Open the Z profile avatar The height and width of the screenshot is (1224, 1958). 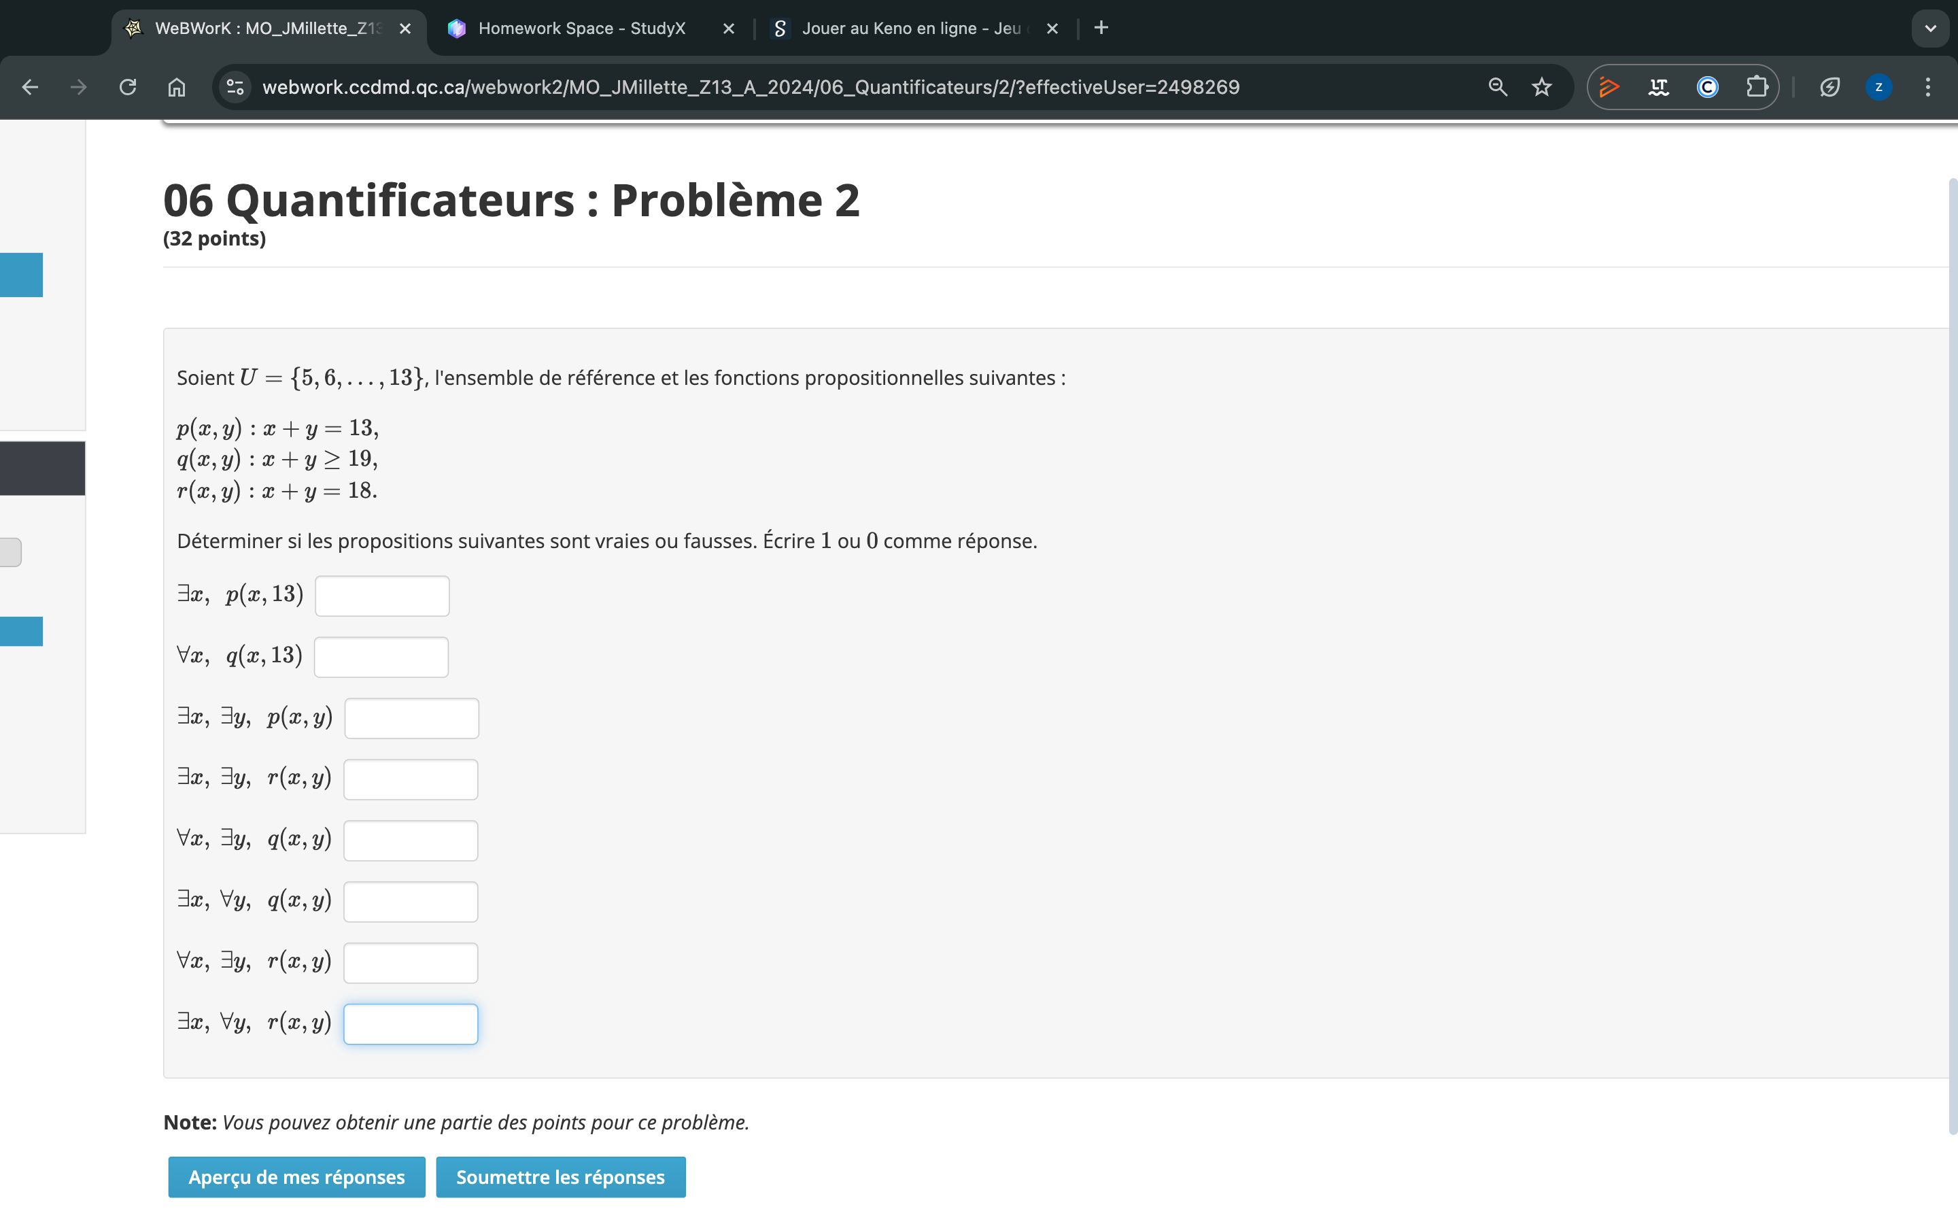[1878, 88]
